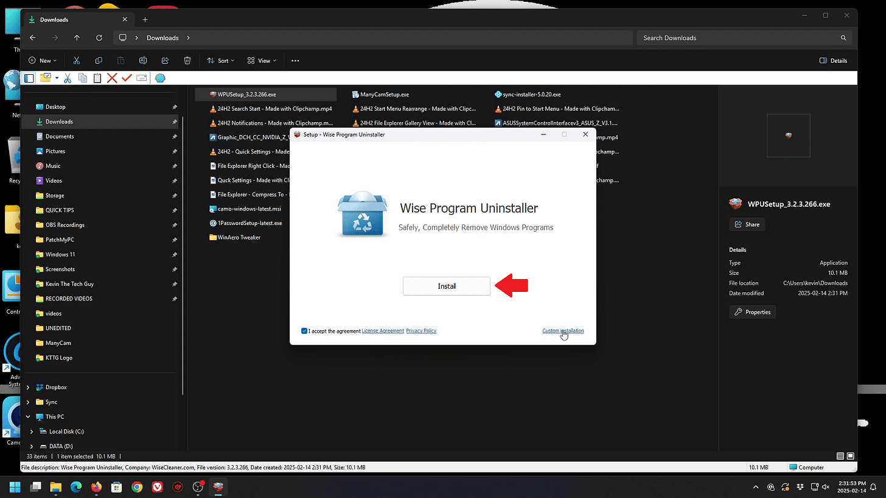
Task: Collapse the This PC tree node
Action: [x=28, y=417]
